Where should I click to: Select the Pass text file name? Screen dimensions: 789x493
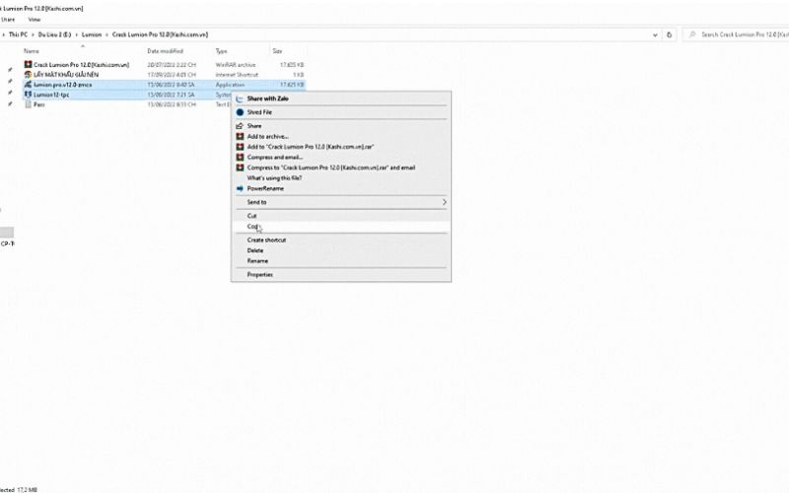pyautogui.click(x=39, y=105)
